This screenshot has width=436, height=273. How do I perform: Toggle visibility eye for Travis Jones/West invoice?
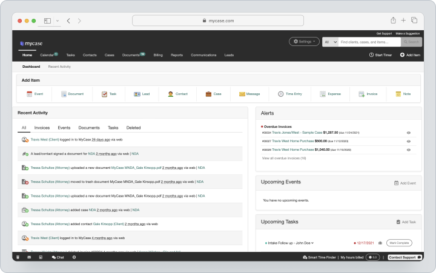pyautogui.click(x=409, y=133)
